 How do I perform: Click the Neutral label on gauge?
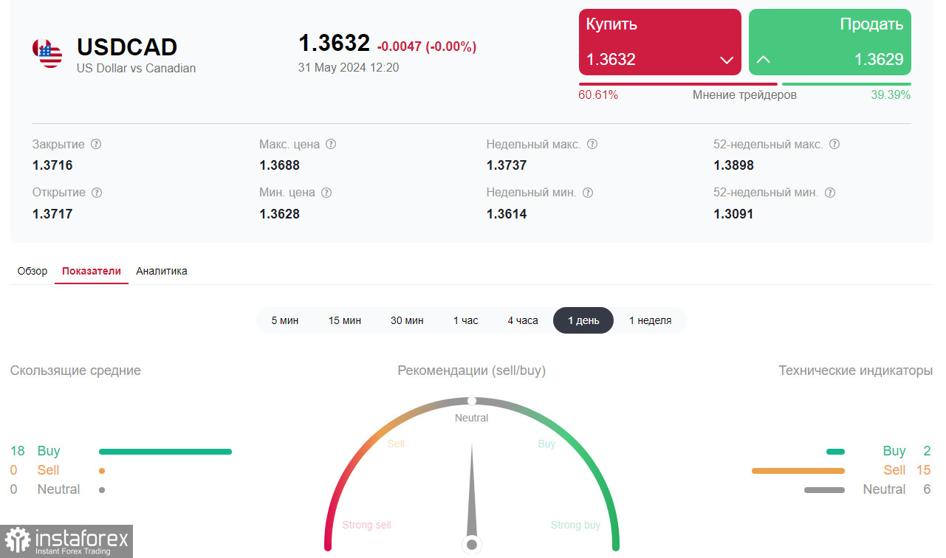(472, 418)
